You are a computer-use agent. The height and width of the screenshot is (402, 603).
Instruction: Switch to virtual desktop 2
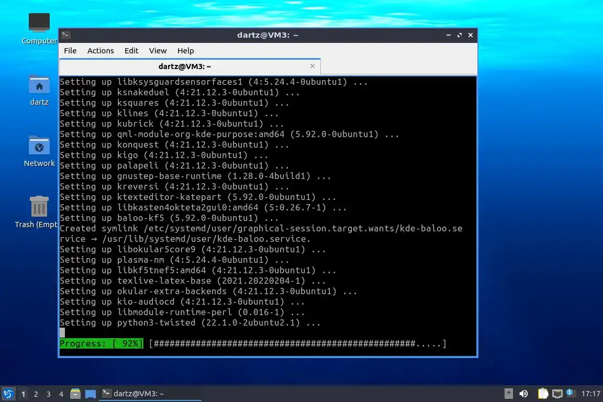coord(36,394)
